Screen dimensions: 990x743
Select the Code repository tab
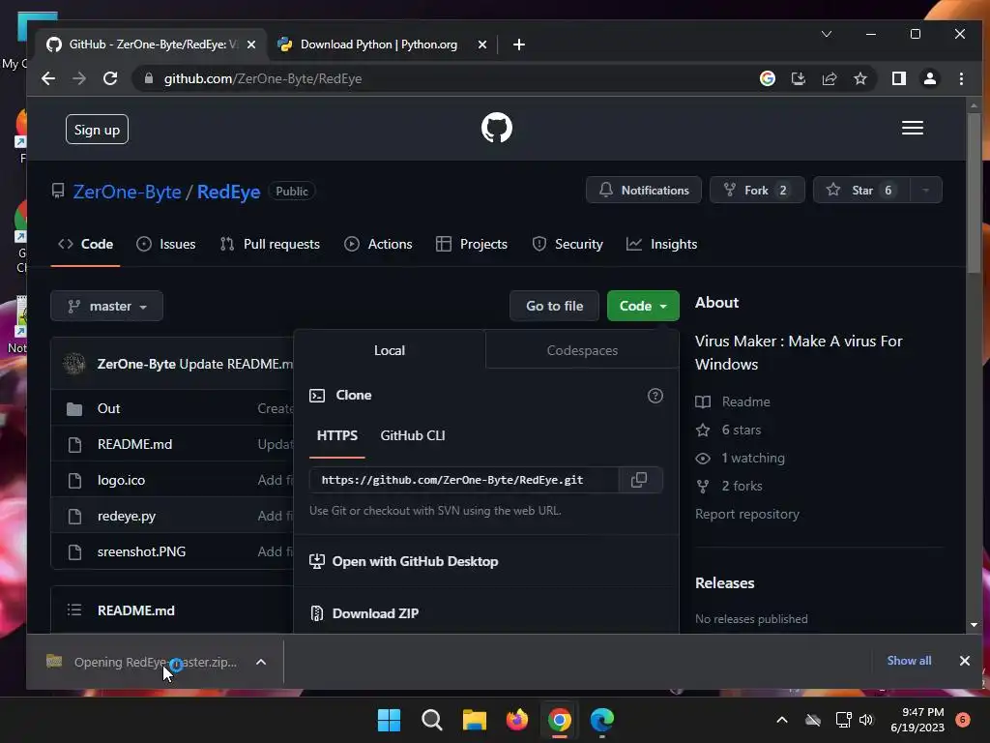[x=85, y=244]
